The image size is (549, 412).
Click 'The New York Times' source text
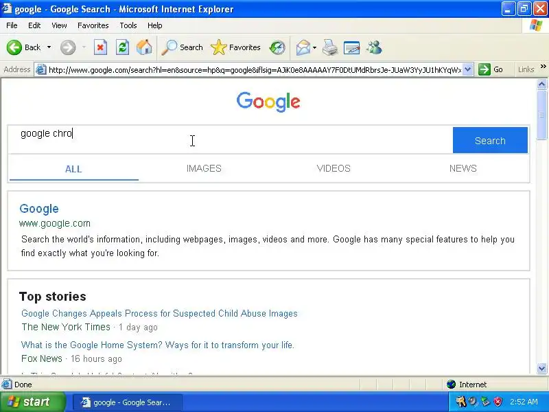click(66, 327)
